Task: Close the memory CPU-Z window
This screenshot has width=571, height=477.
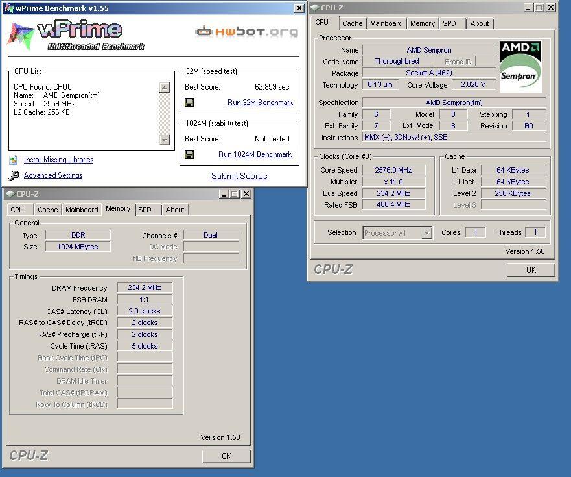Action: pos(246,194)
